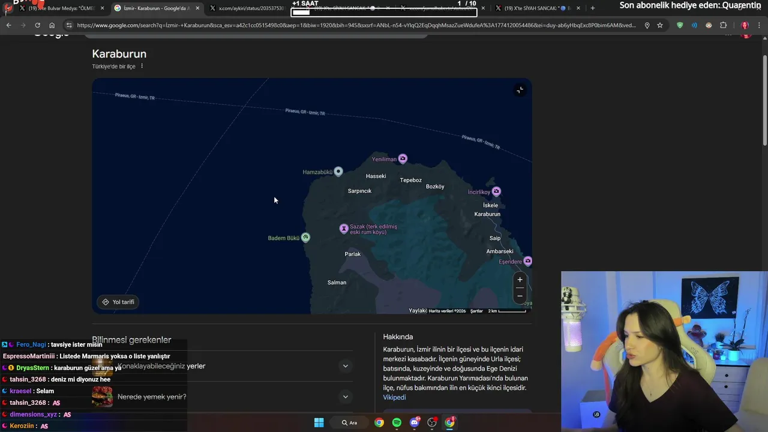768x432 pixels.
Task: Close the İzmir- Karaburun tab
Action: point(197,8)
